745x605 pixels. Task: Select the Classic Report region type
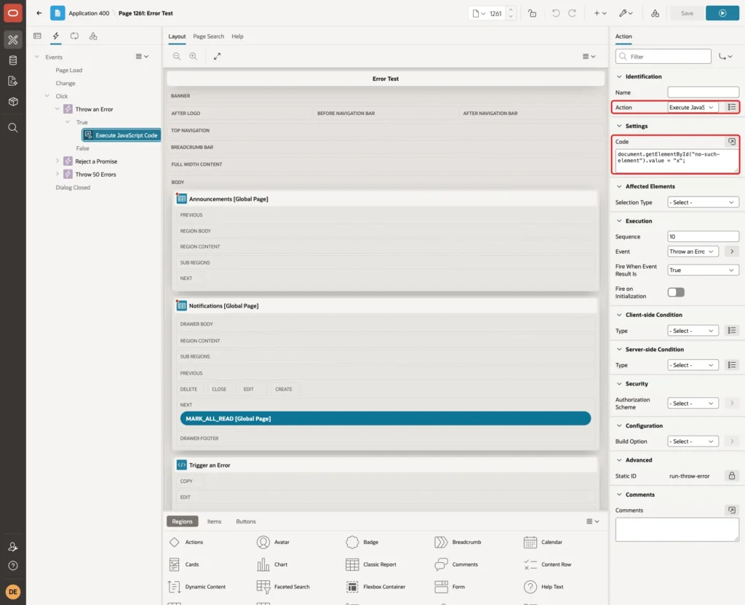coord(372,564)
